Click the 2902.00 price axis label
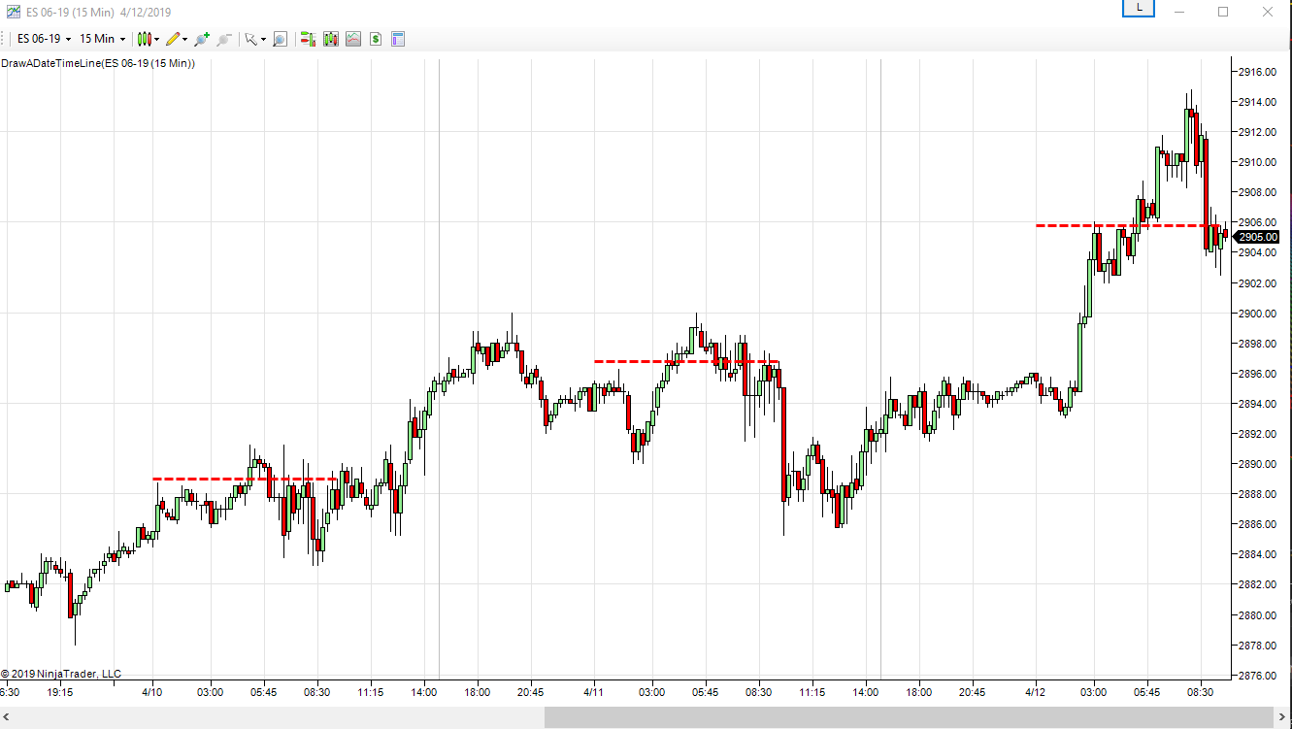The height and width of the screenshot is (729, 1292). pyautogui.click(x=1258, y=283)
